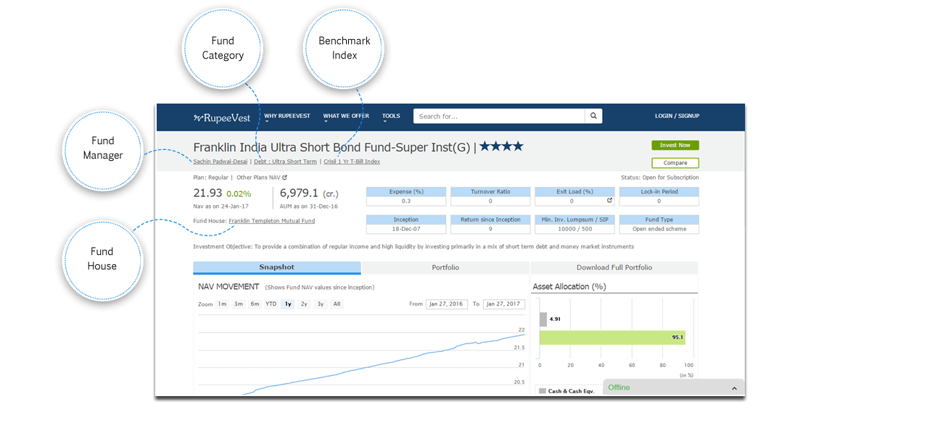Click the To date field Jan 27, 2017

[x=503, y=304]
